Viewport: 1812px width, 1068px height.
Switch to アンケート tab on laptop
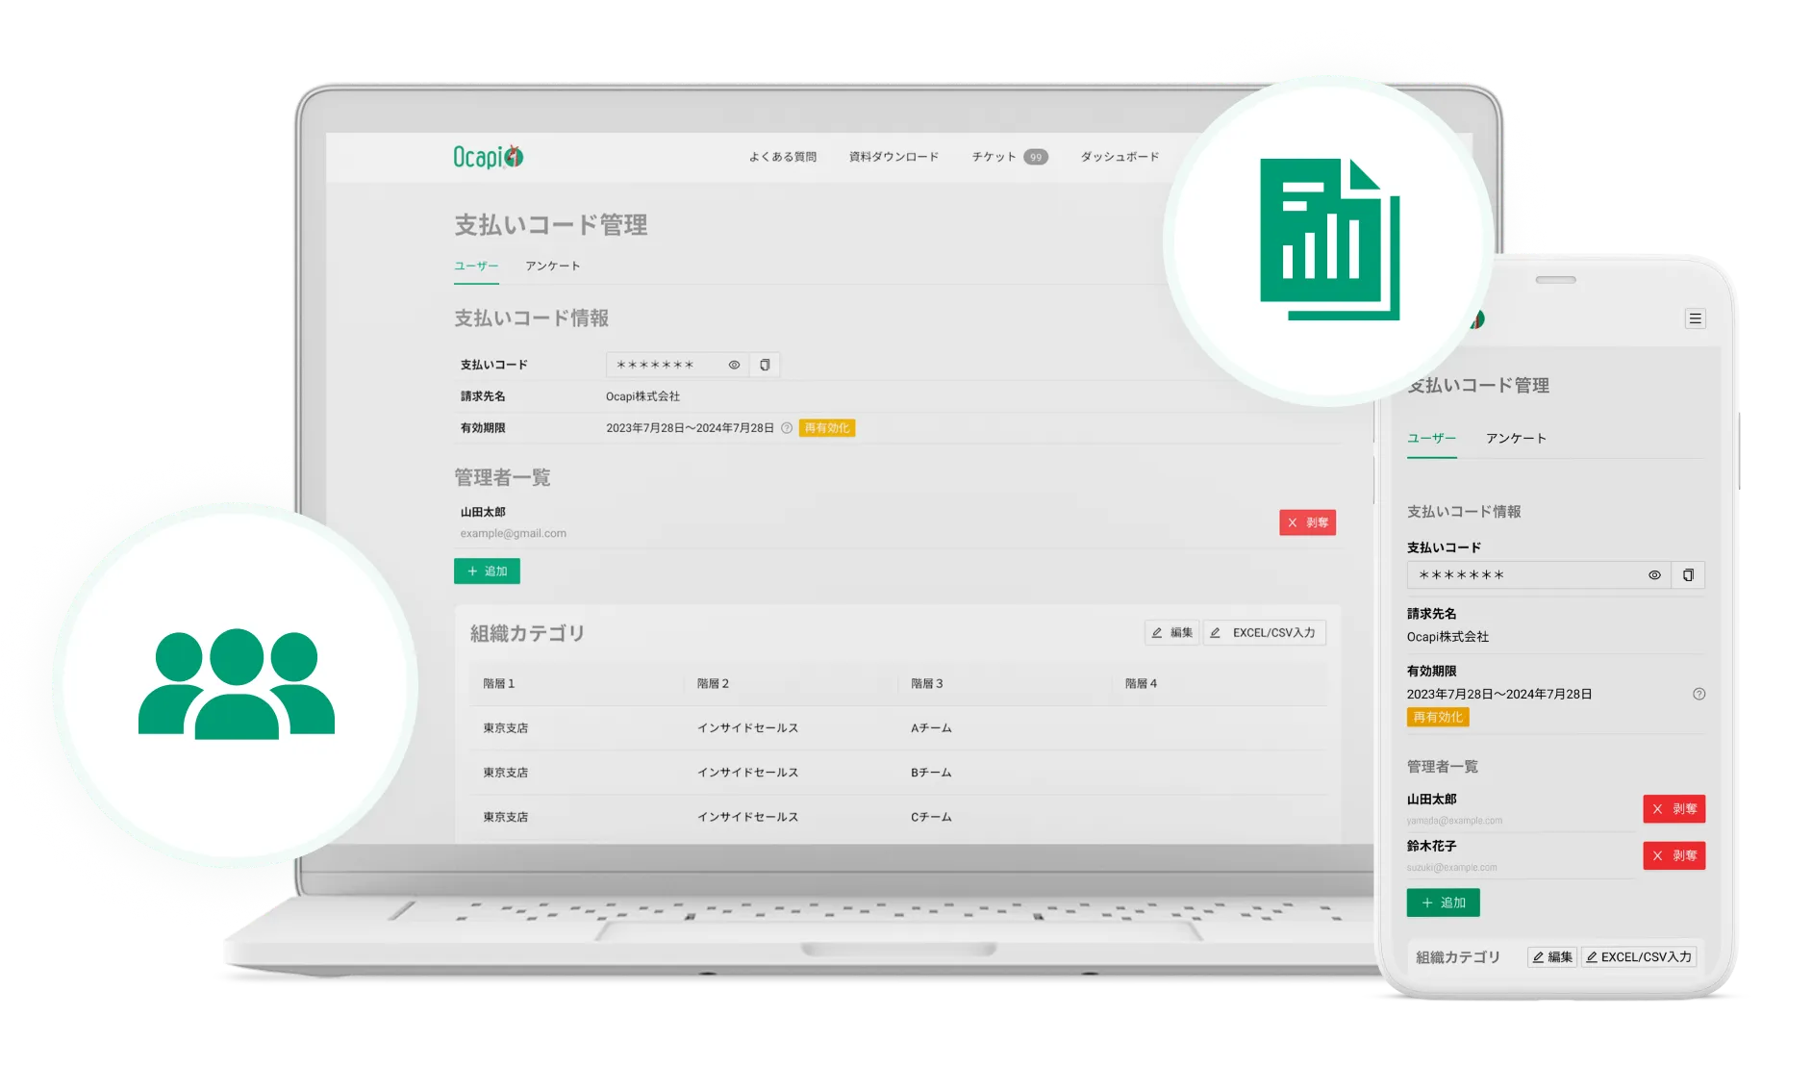tap(552, 266)
